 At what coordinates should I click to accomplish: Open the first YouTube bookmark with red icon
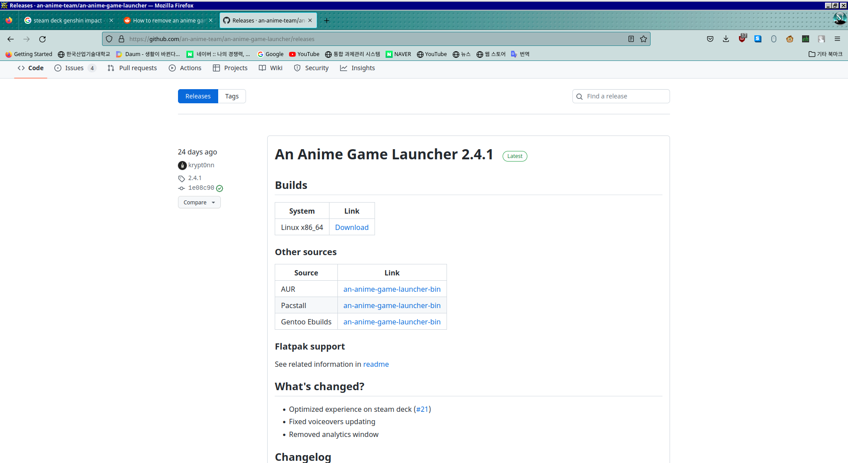point(304,54)
